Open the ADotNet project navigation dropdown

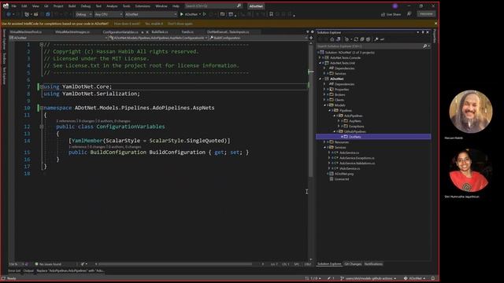[x=58, y=38]
